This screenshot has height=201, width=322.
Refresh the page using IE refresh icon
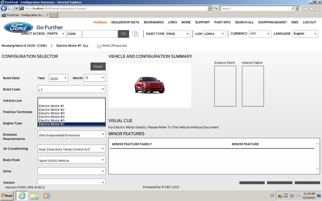[216, 9]
